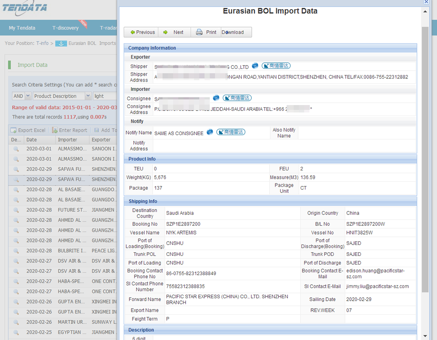Click the 商情雷达 badge in the Shipper row

pos(276,66)
